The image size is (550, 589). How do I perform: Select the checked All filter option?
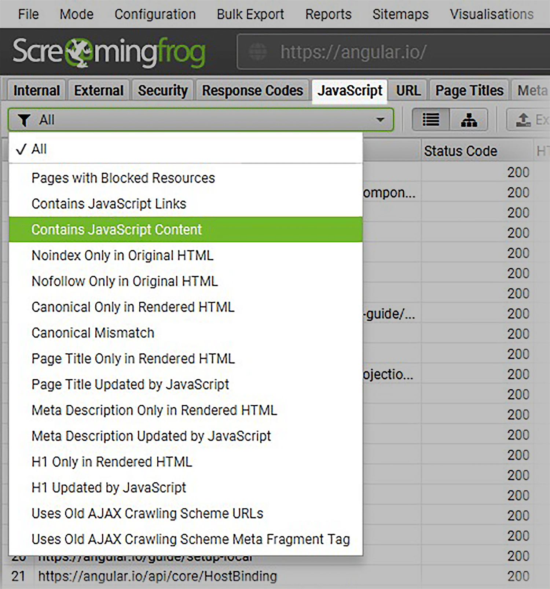186,149
